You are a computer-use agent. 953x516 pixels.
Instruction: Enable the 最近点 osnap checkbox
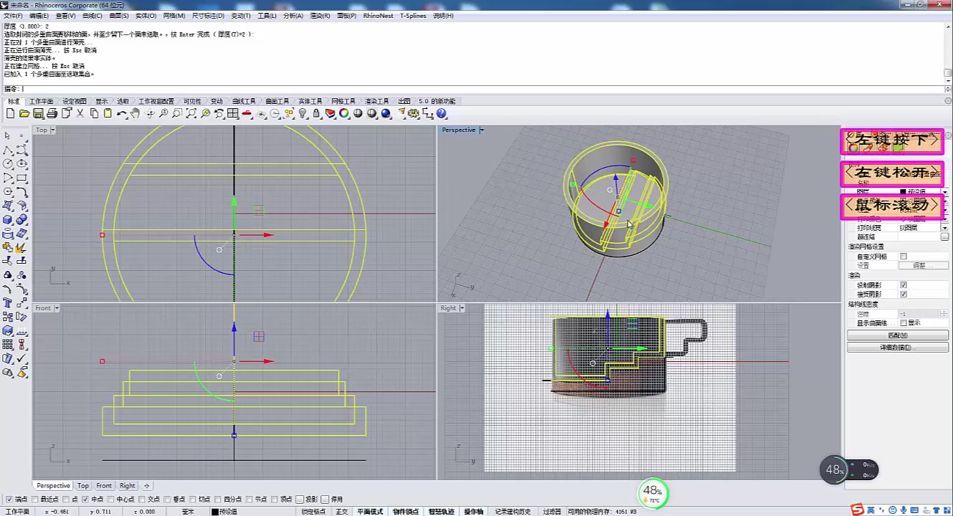coord(36,500)
